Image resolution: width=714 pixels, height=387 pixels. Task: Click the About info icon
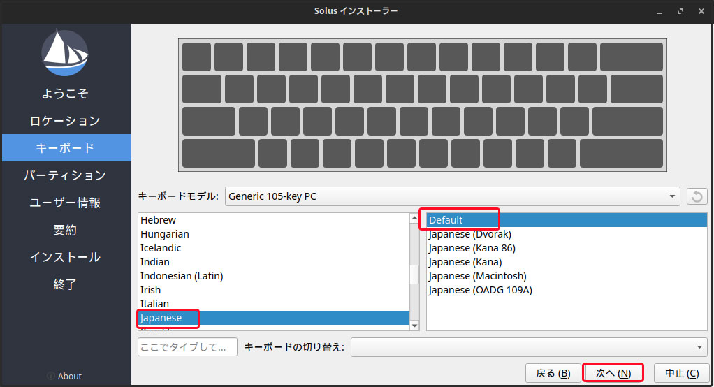pyautogui.click(x=51, y=376)
